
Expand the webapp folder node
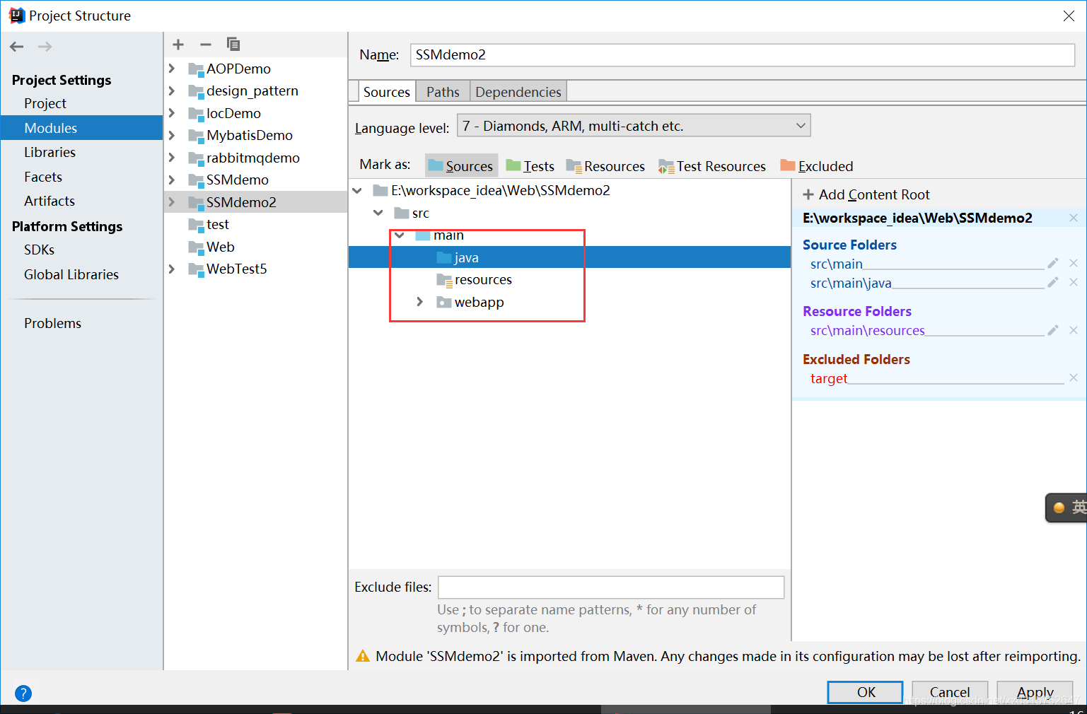pyautogui.click(x=420, y=302)
